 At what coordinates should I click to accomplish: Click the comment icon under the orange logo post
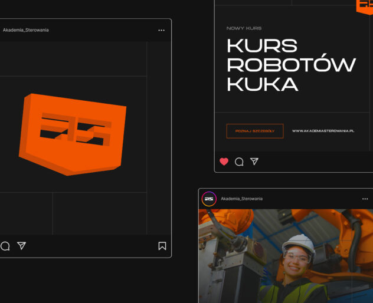pos(5,246)
